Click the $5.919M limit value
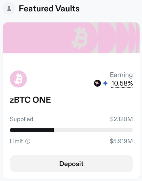The height and width of the screenshot is (181, 142). click(x=121, y=141)
